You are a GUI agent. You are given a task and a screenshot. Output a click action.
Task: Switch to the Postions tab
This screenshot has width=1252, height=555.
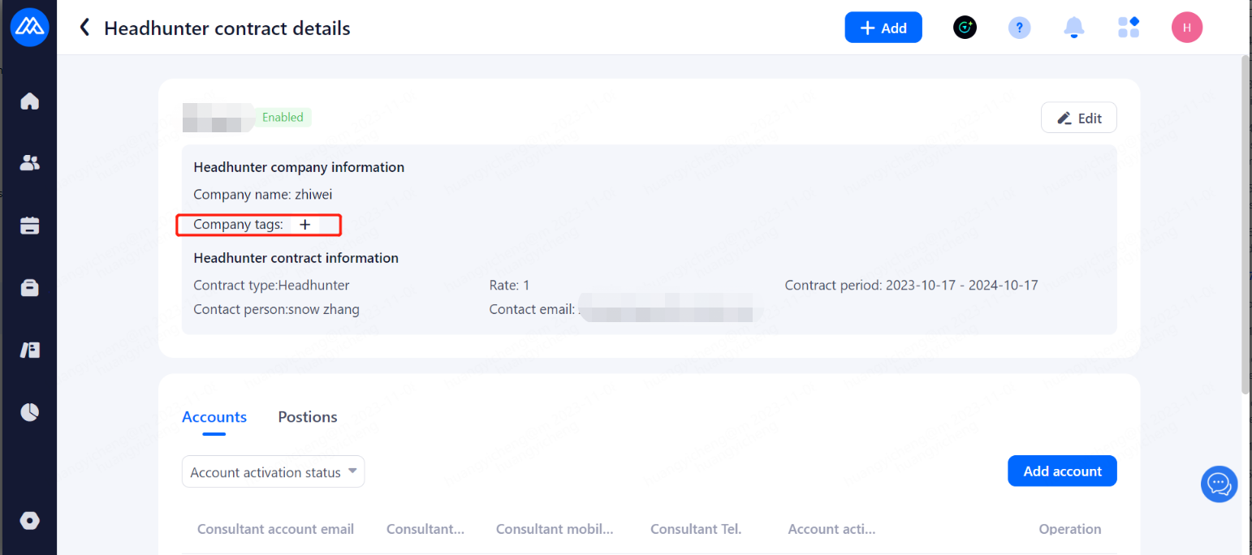pos(308,417)
